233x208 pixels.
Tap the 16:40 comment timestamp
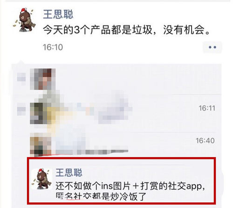click(205, 141)
